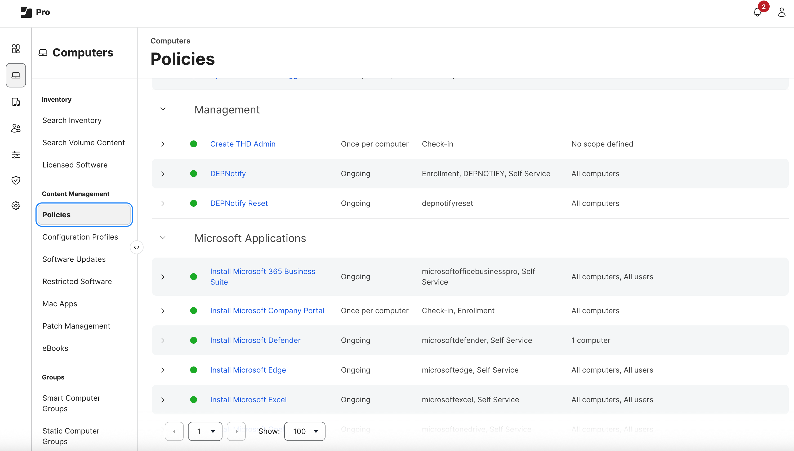
Task: Expand the DEPNotify Reset policy row
Action: (x=163, y=204)
